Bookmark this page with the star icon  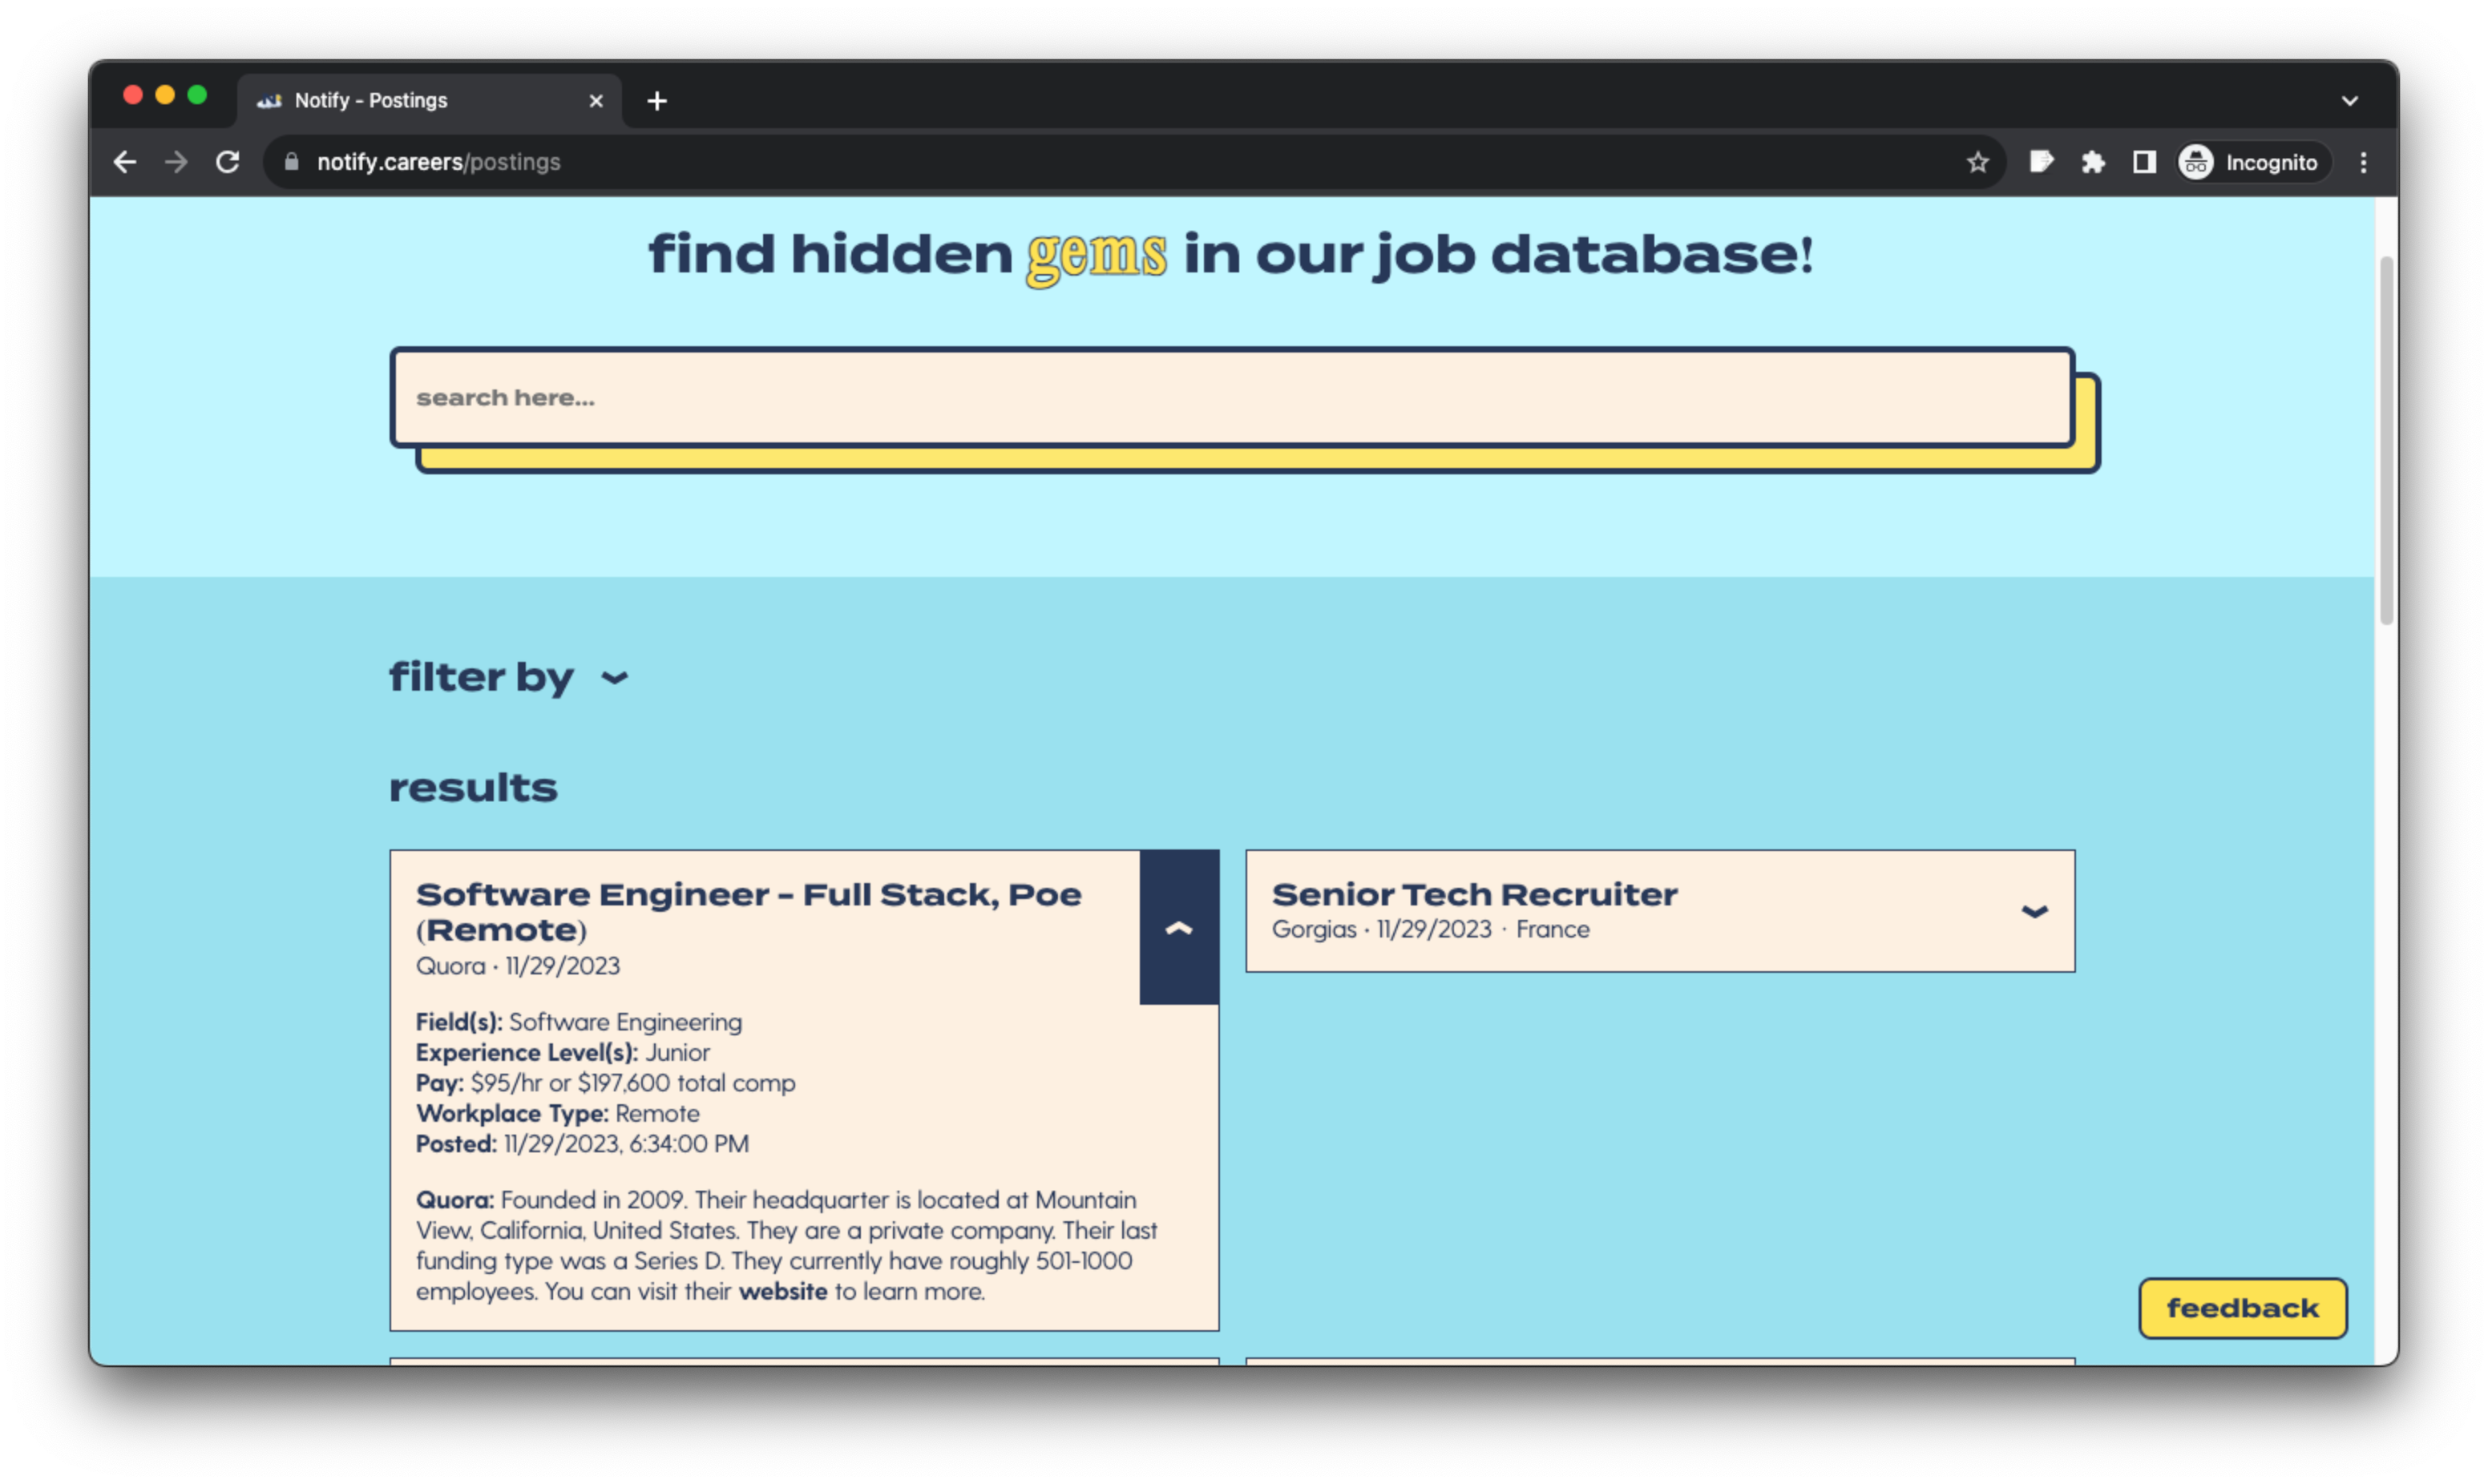[1977, 162]
